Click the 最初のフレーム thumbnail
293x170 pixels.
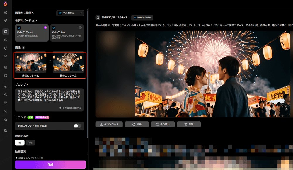point(30,63)
